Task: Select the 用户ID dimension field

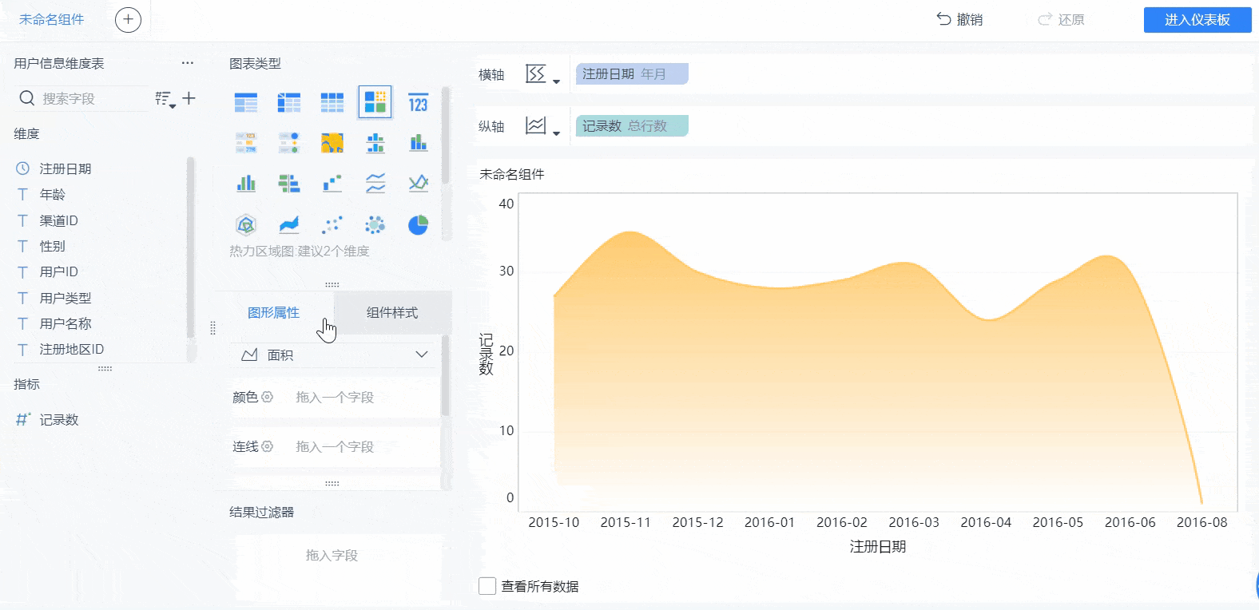Action: tap(59, 271)
